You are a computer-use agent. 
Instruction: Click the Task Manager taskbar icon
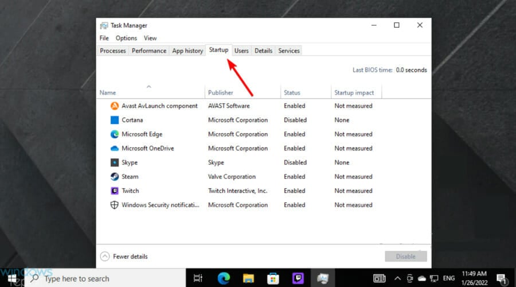tap(323, 278)
